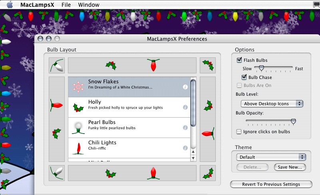Click the red bulb in top layout strip
320x195 pixels.
[x=153, y=65]
